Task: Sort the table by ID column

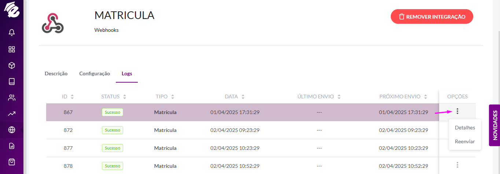Action: pyautogui.click(x=68, y=97)
